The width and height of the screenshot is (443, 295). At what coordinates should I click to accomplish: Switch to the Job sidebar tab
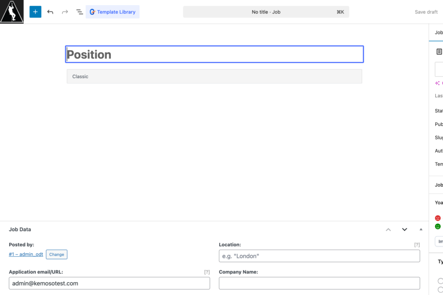click(x=439, y=32)
